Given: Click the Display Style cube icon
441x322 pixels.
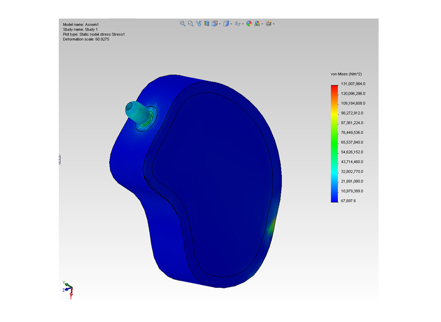Looking at the screenshot, I should pos(226,24).
